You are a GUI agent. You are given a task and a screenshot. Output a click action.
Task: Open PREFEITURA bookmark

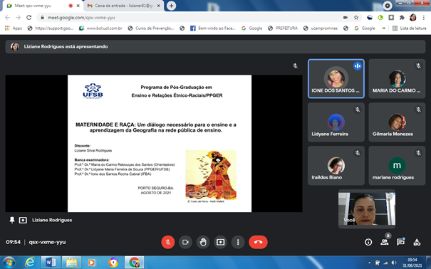pos(283,28)
